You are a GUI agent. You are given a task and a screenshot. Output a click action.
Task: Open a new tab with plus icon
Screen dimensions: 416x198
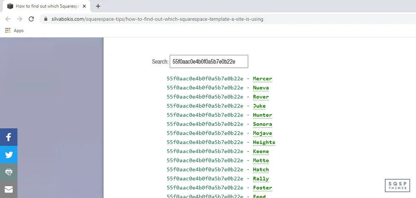click(x=98, y=6)
